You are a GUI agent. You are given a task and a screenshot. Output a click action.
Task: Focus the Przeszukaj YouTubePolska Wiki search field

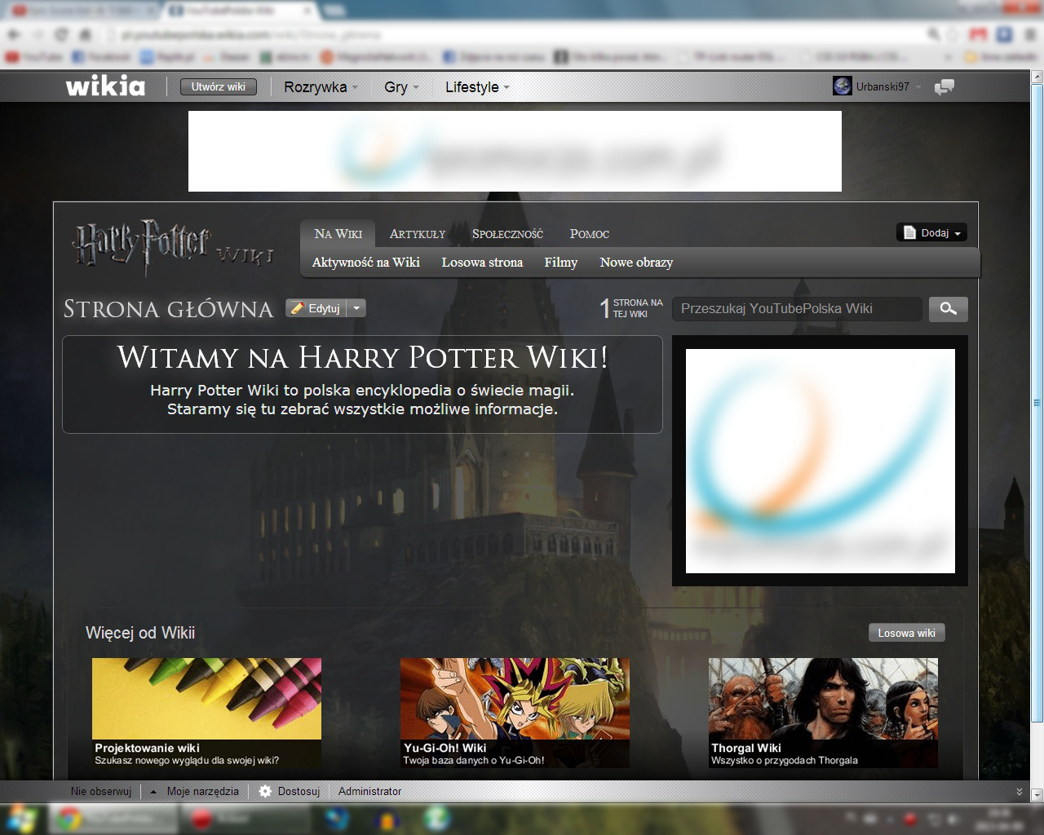click(x=797, y=308)
